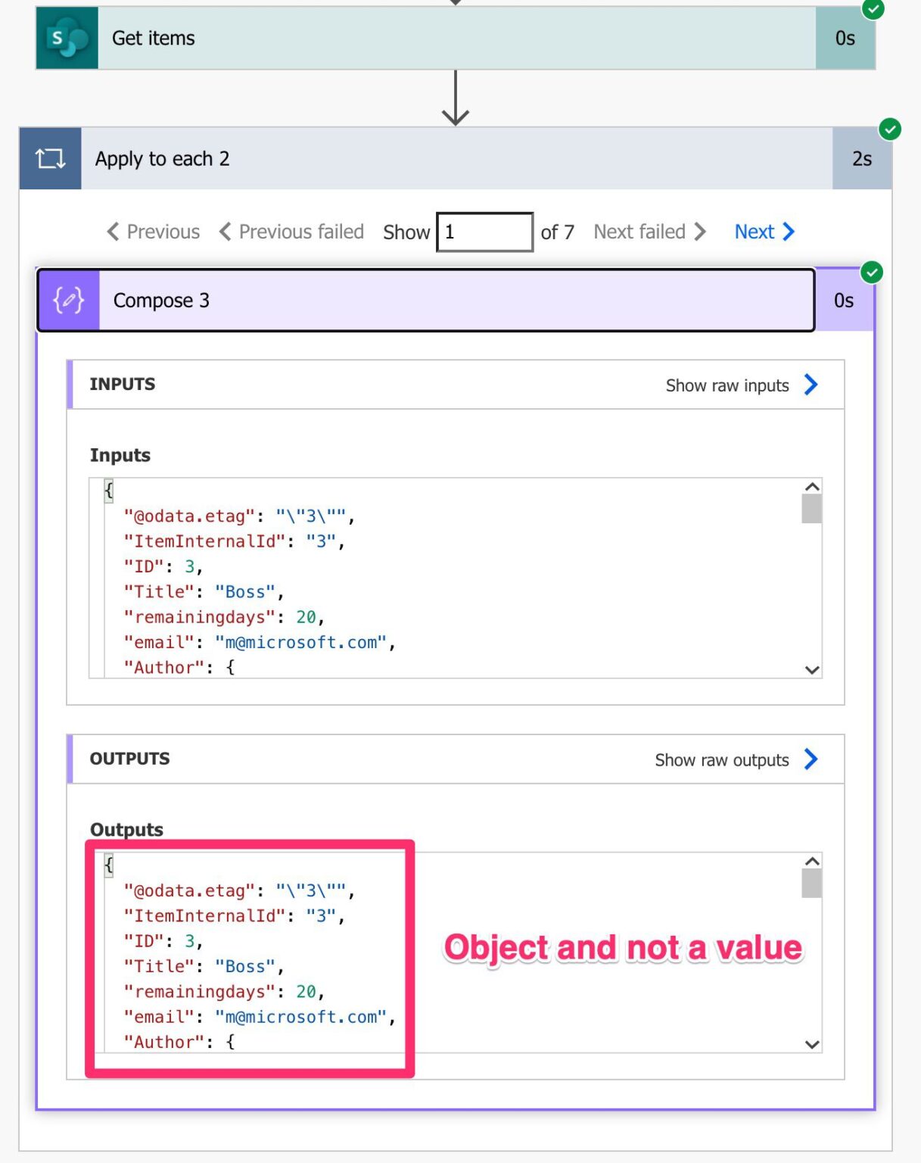
Task: Open the Compose 3 action header
Action: pyautogui.click(x=424, y=300)
